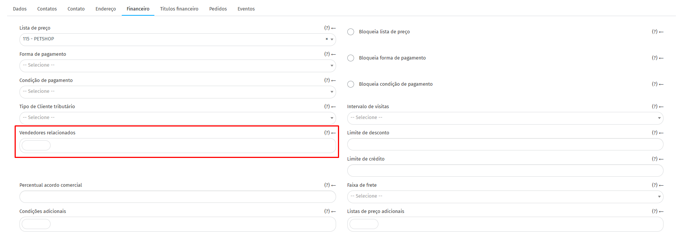Open the Lista de preço dropdown
Screen dimensions: 683x247
click(x=178, y=40)
